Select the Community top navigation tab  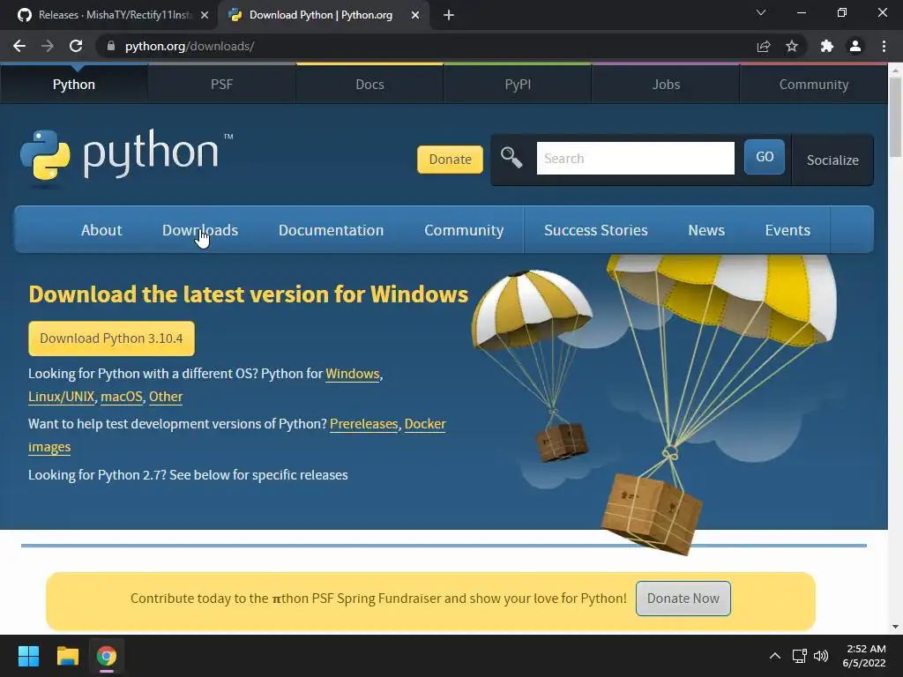pyautogui.click(x=814, y=84)
